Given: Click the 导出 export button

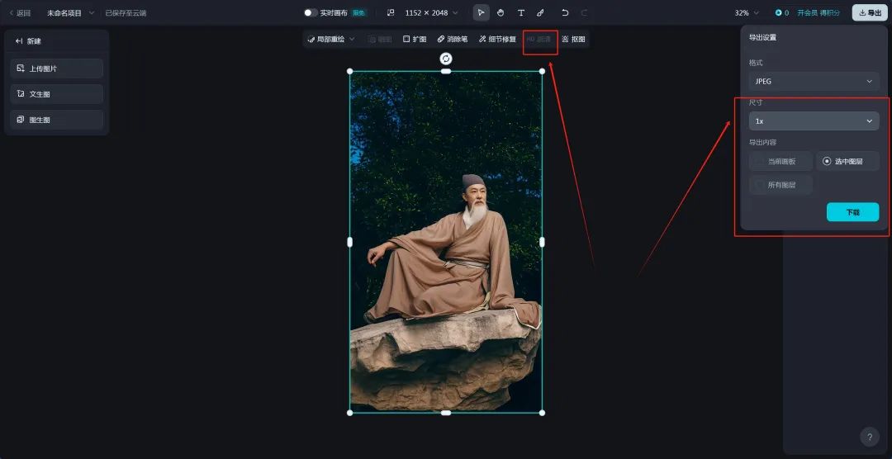Looking at the screenshot, I should pos(870,12).
